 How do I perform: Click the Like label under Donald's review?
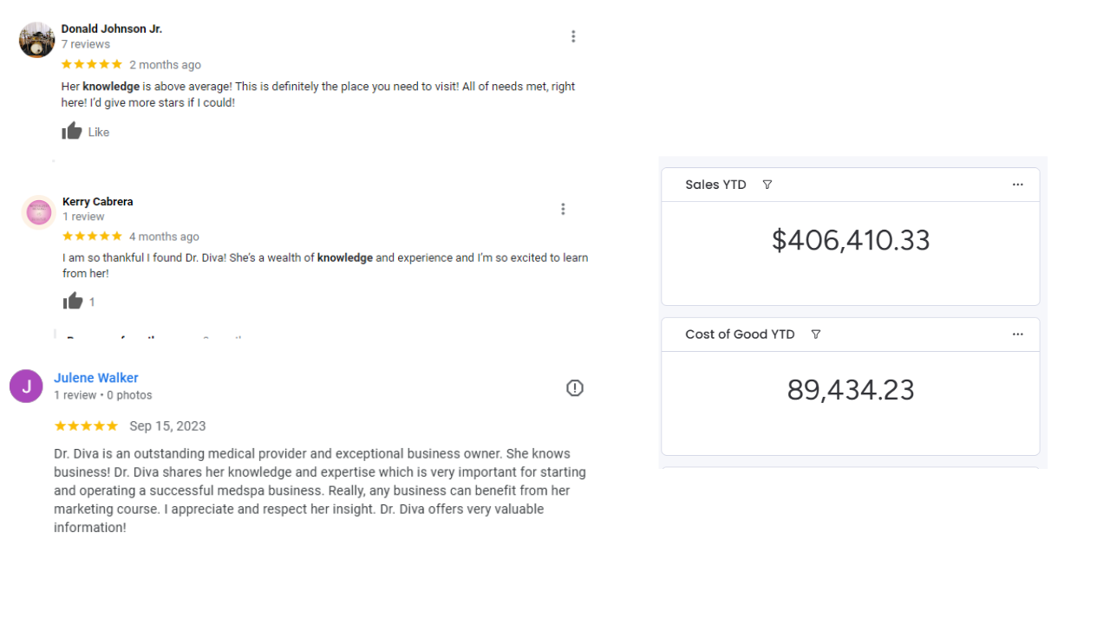(x=99, y=133)
